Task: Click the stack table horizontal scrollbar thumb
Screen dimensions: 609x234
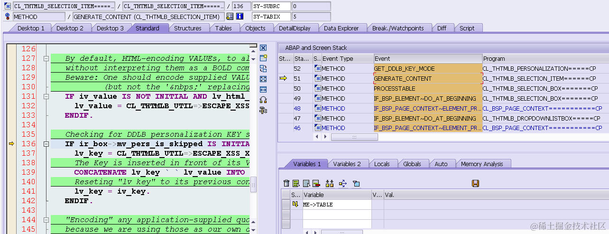Action: coord(354,137)
